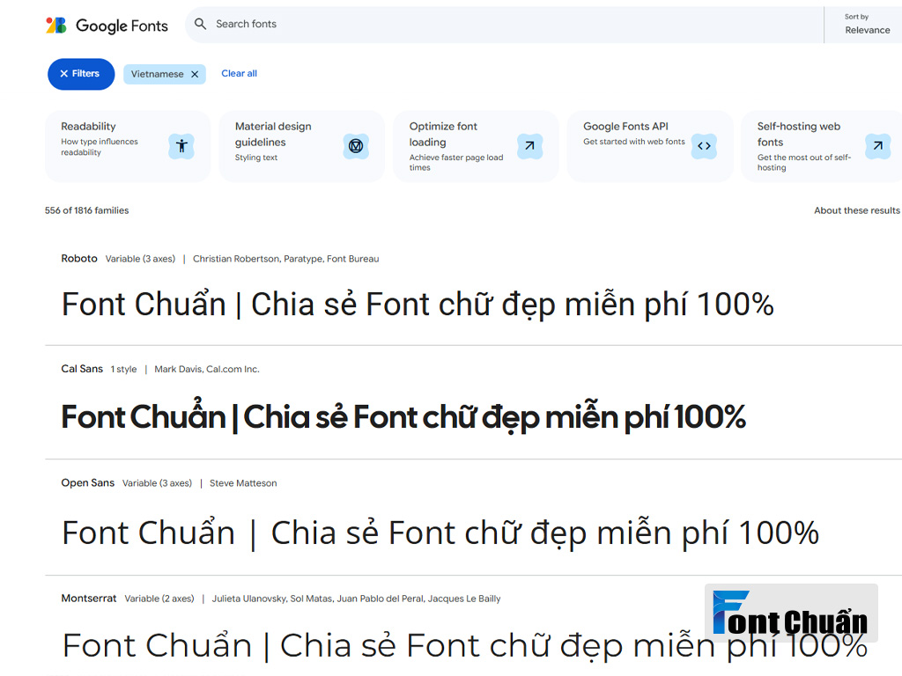Click Roboto 'Variable (3 axes)' label
This screenshot has height=676, width=902.
[x=140, y=259]
